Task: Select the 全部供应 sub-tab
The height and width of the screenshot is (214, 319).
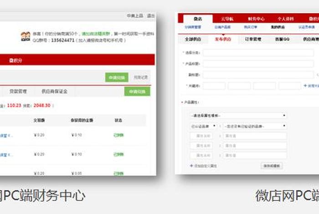Action: point(193,39)
